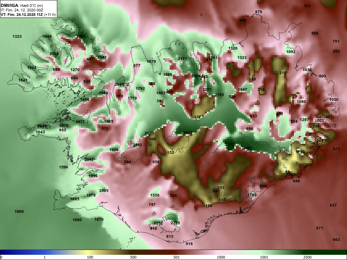Image resolution: width=347 pixels, height=260 pixels.
Task: Select the initial time line 'IT: Fim. 24. 12. 2020 00Z'
Action: [22, 10]
